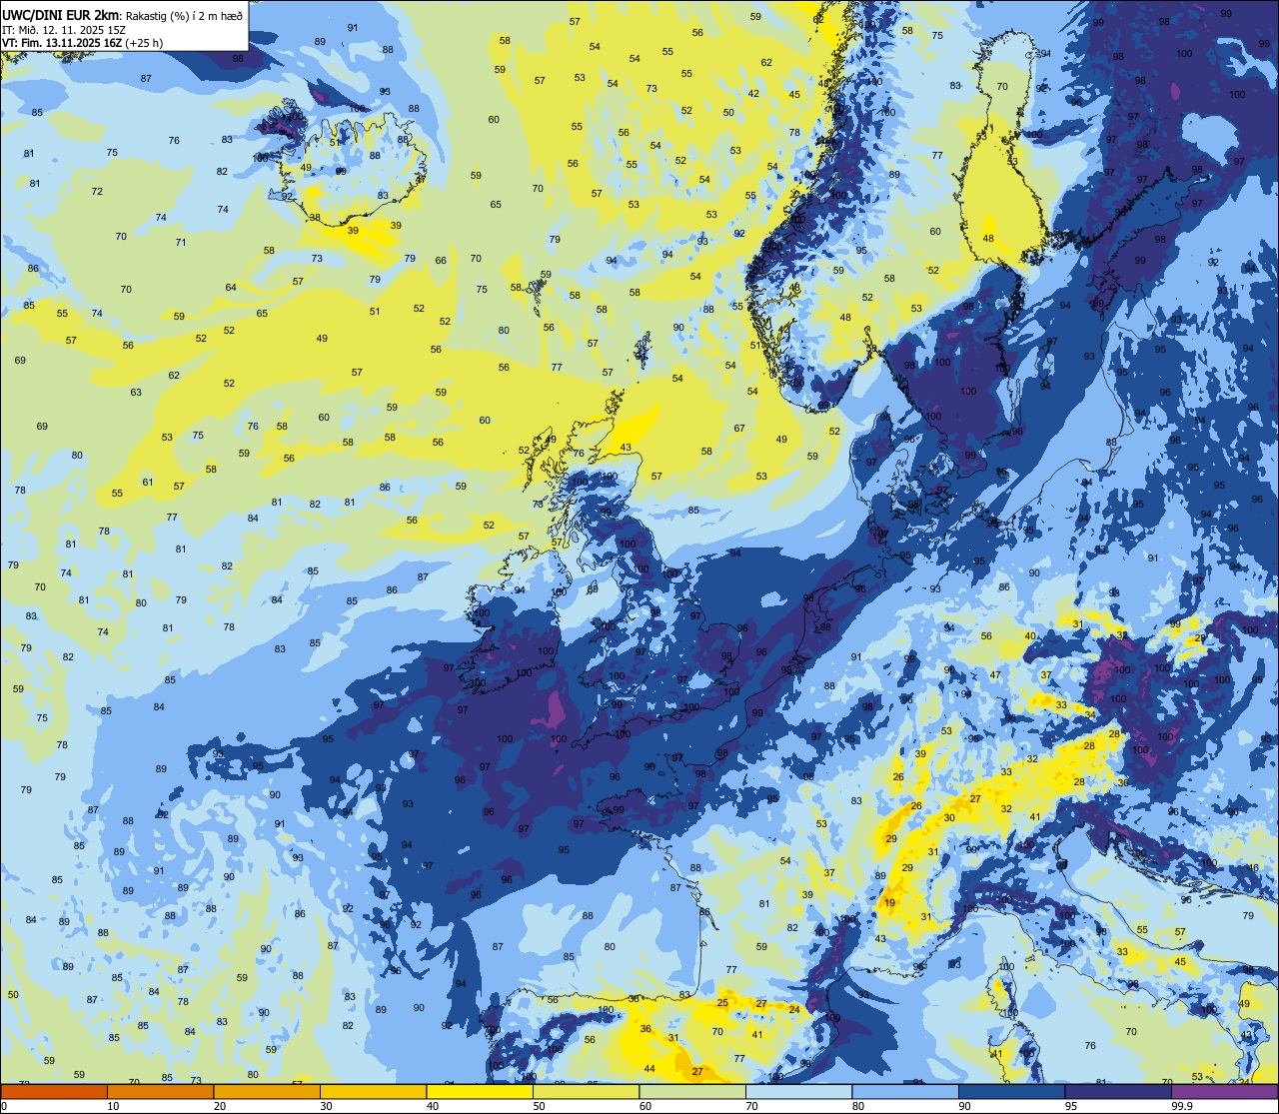This screenshot has height=1114, width=1279.
Task: Click the gold 30–40 legend color segment
Action: click(x=373, y=1092)
